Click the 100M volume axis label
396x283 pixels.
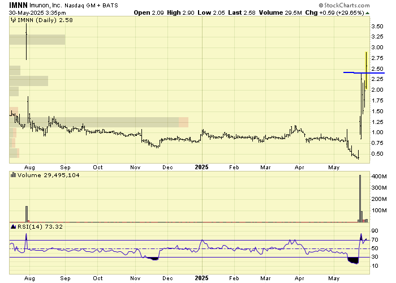[x=379, y=210]
